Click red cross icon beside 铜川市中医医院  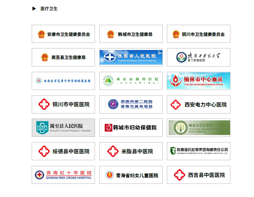[x=44, y=104]
